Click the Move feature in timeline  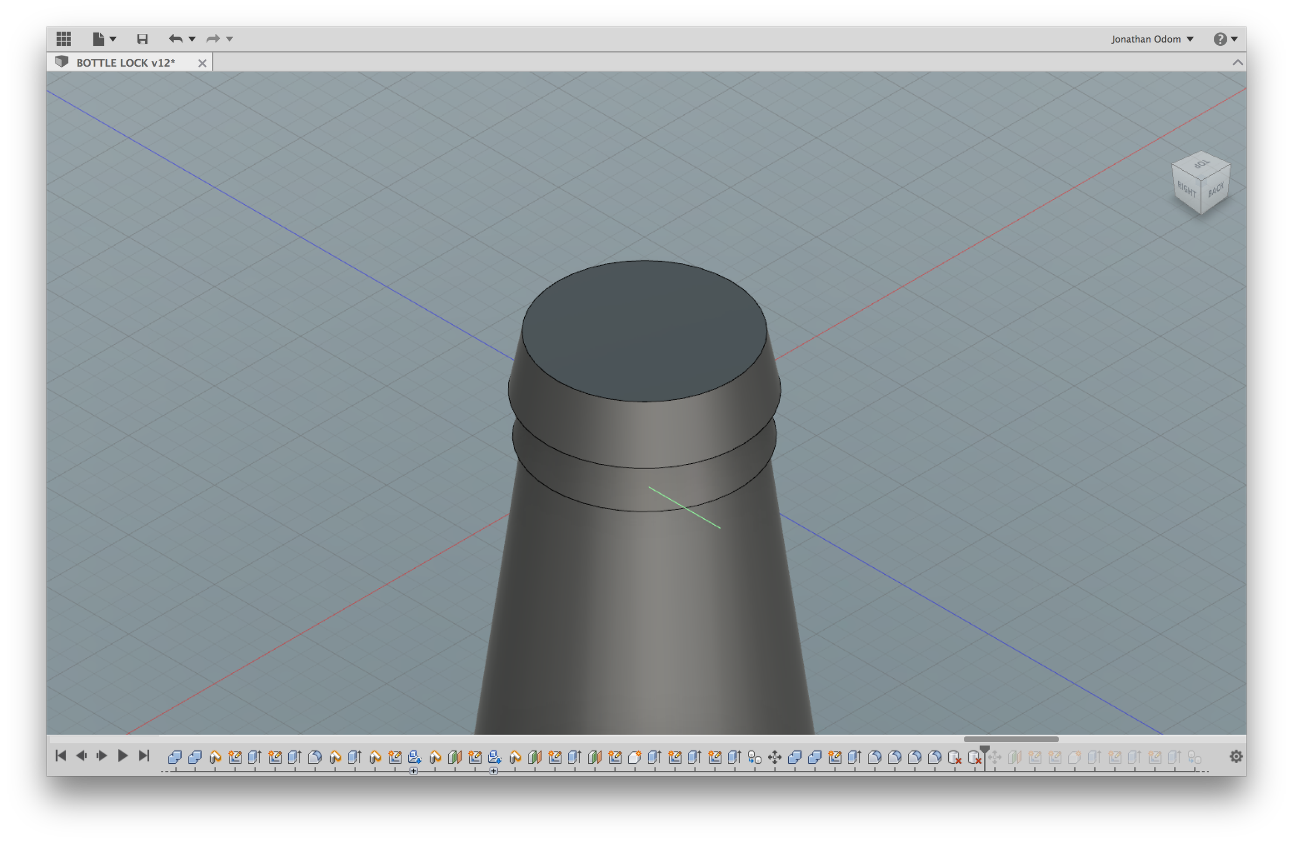775,757
